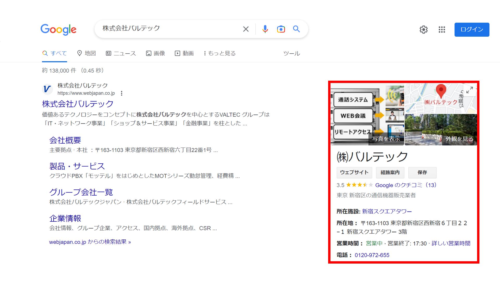The image size is (500, 281).
Task: Focus the search field containing 株式会社バルテック
Action: point(169,29)
